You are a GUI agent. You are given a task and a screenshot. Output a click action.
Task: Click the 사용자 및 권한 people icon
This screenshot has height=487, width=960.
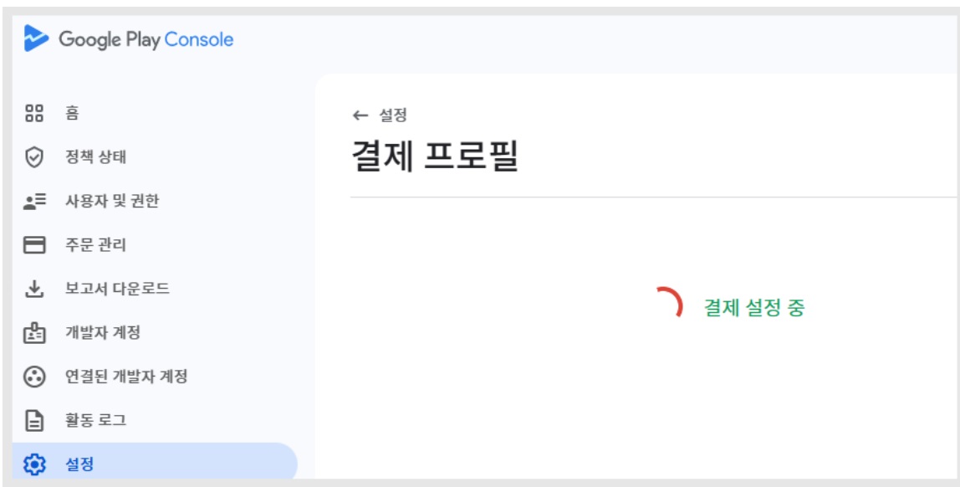pos(34,202)
